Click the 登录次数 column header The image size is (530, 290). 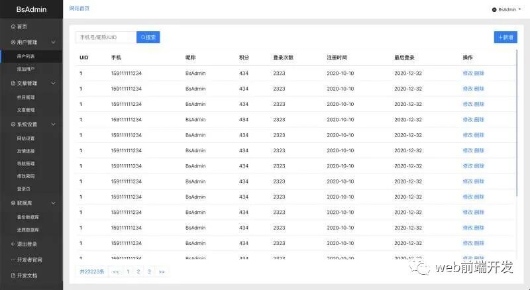(x=284, y=58)
